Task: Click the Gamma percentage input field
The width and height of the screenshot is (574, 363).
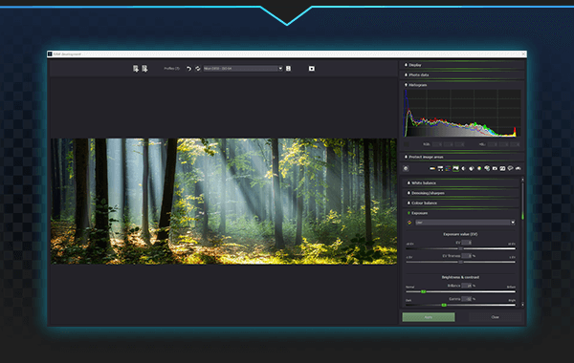Action: pos(467,299)
